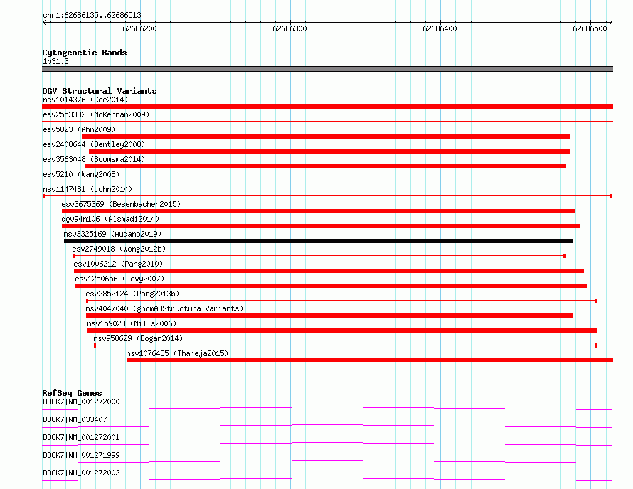Click the esv1250656 (Levy2007) label
The image size is (633, 489).
coord(119,279)
